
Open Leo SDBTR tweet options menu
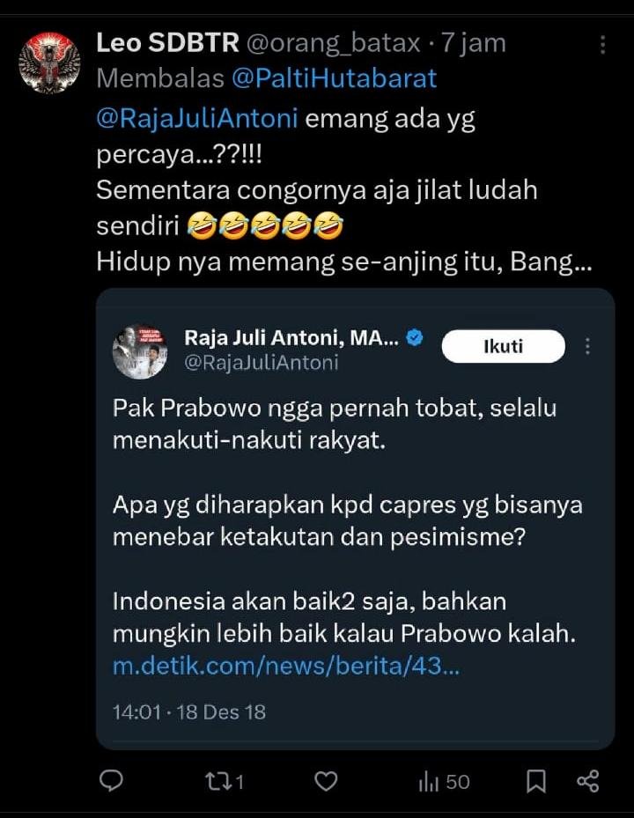click(602, 45)
